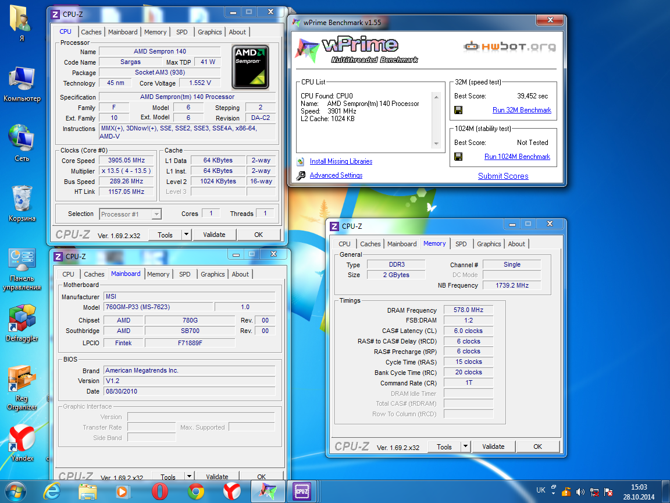Select Memory tab in top CPU-Z window
Viewport: 670px width, 503px height.
(155, 32)
